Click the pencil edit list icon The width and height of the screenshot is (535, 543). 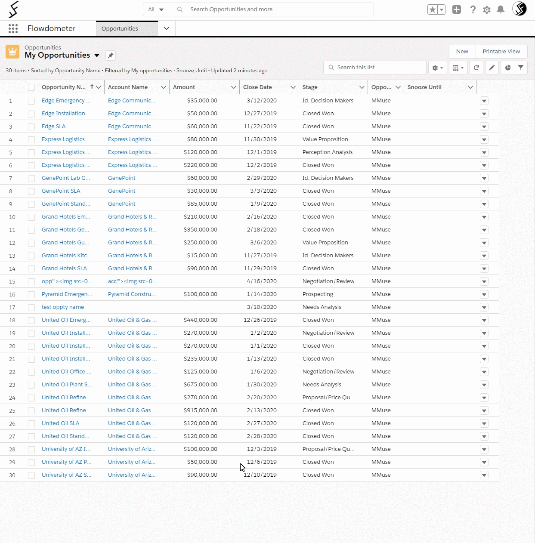(x=492, y=68)
